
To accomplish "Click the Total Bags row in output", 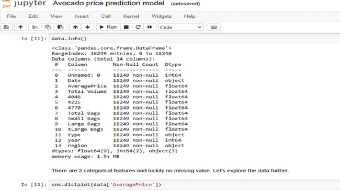I will 121,113.
